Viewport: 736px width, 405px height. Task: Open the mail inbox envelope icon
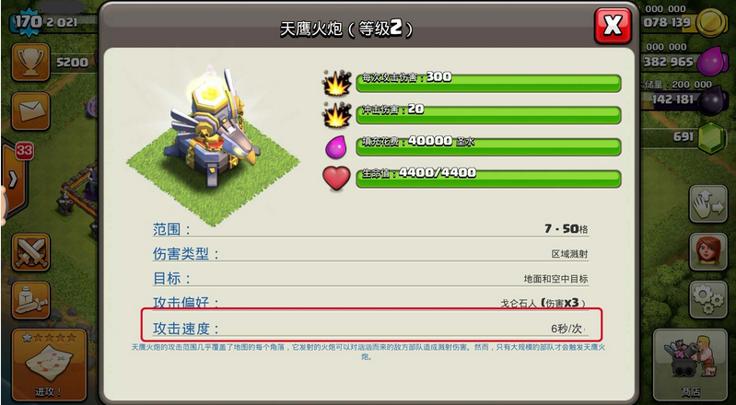(30, 111)
